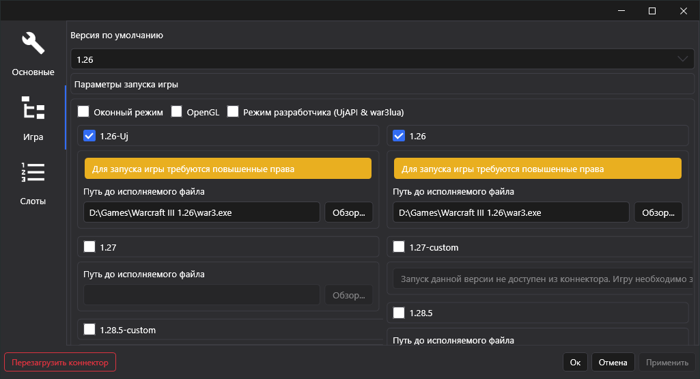Click the wrench icon for Основные settings
700x379 pixels.
point(33,43)
